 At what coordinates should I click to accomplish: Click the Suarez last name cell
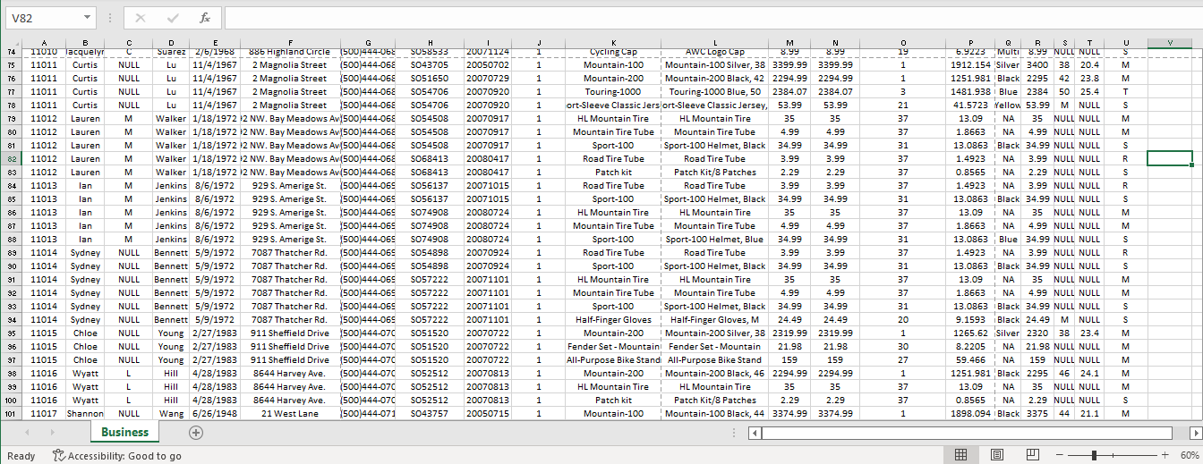pyautogui.click(x=171, y=52)
